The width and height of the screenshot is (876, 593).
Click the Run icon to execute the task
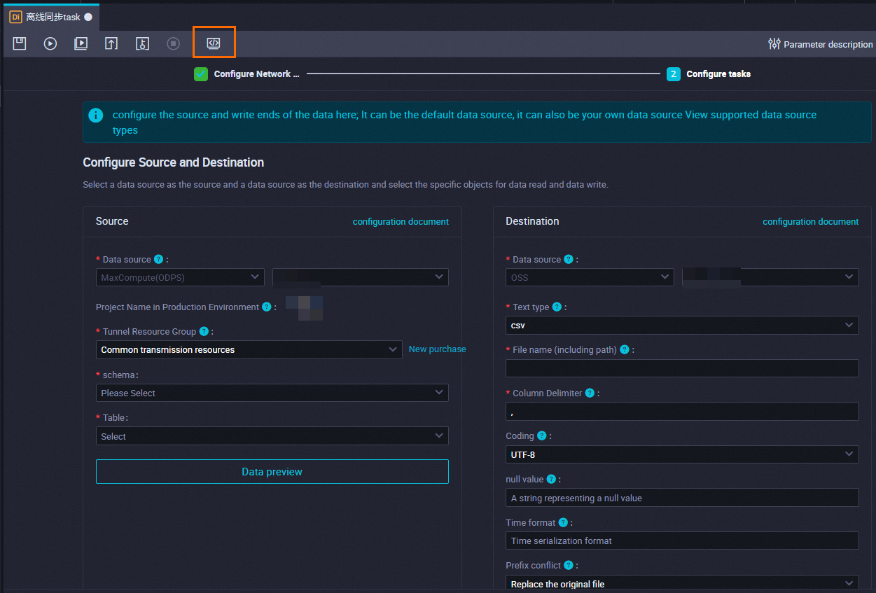[x=50, y=43]
